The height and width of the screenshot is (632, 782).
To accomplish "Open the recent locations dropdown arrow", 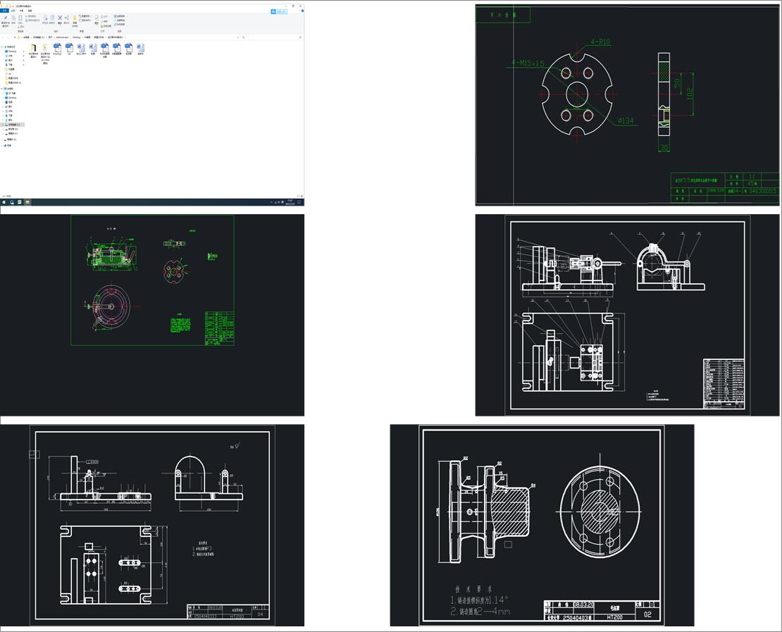I will 11,37.
